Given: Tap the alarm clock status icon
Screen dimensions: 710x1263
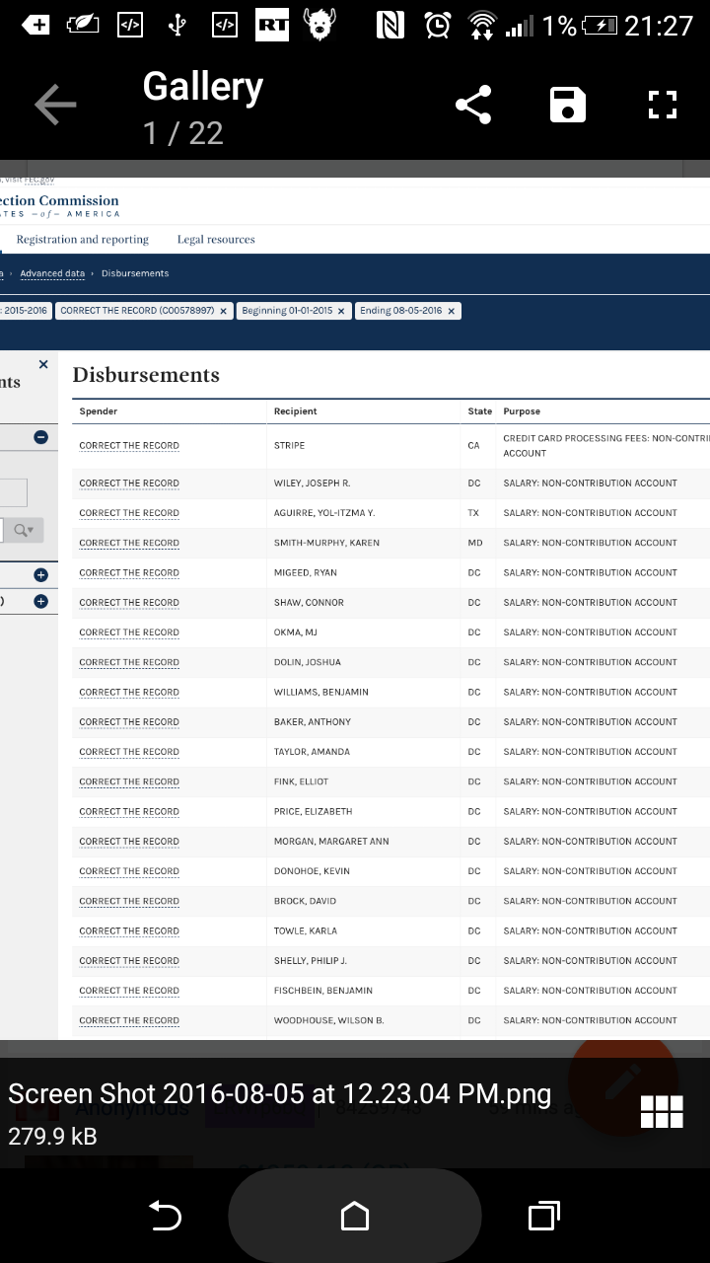Looking at the screenshot, I should click(438, 26).
